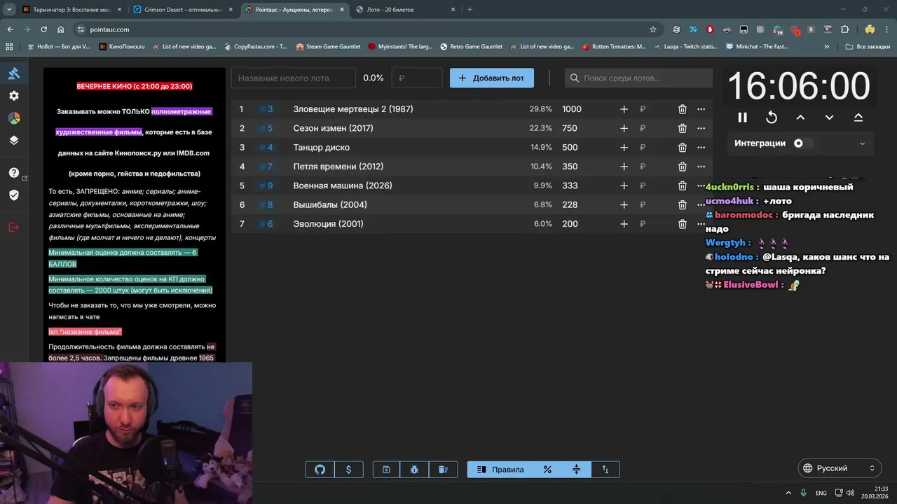This screenshot has width=897, height=504.
Task: Switch to Терминатор 3 browser tab
Action: coord(71,10)
